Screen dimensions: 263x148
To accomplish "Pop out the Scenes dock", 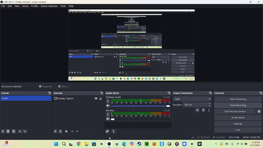I will point(50,93).
